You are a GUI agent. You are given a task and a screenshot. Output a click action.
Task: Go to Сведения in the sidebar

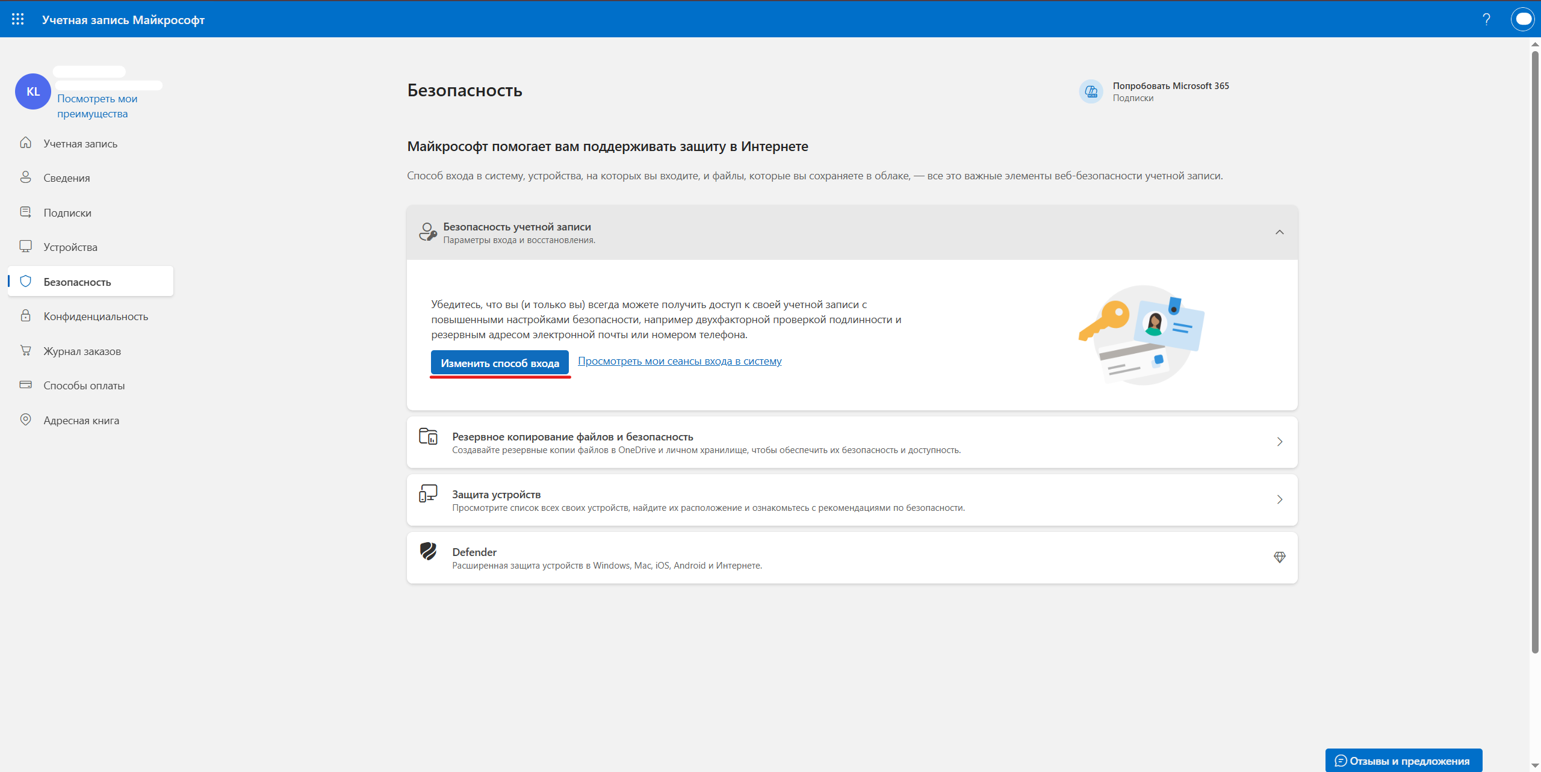click(90, 178)
